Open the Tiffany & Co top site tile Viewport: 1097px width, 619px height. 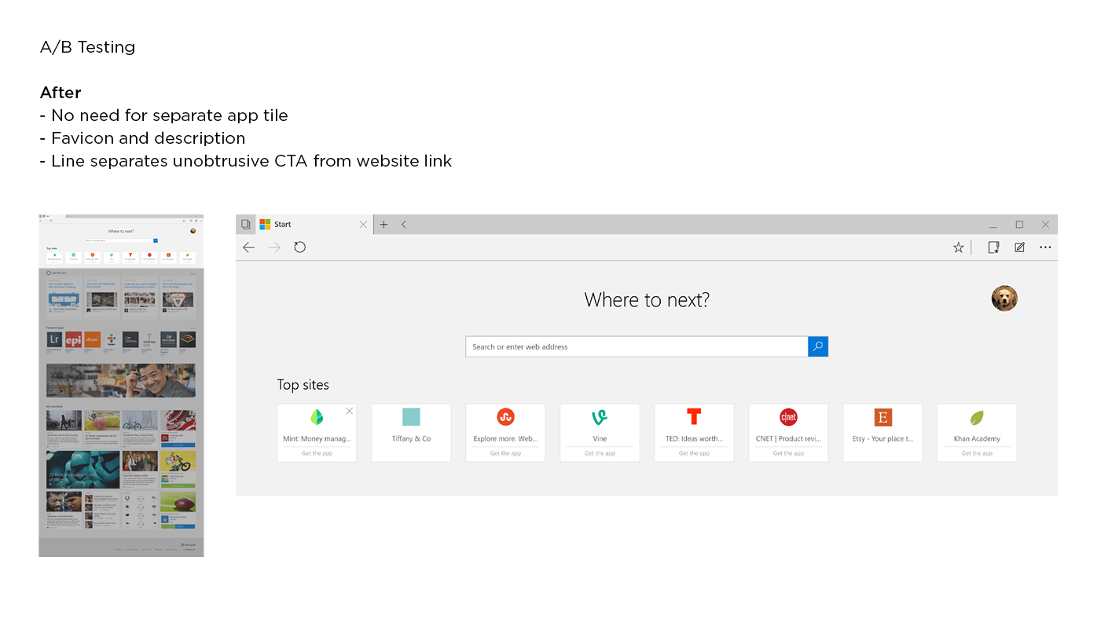411,433
